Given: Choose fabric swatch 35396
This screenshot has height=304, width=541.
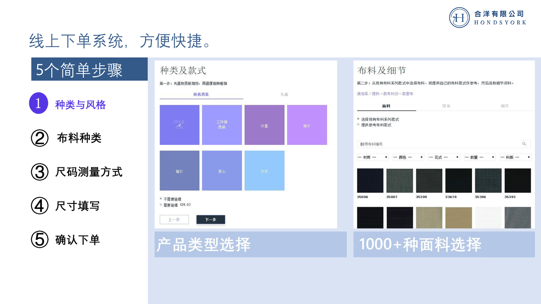Looking at the screenshot, I should click(488, 180).
